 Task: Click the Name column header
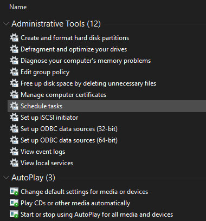click(x=18, y=7)
